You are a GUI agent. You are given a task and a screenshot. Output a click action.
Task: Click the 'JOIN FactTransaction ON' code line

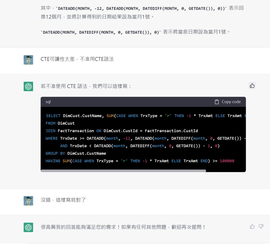click(122, 131)
